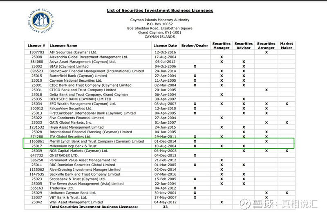Screen dimensions: 327x214
Task: Click EFG Wealth Management (Cayman) Ltd.
Action: (x=83, y=104)
